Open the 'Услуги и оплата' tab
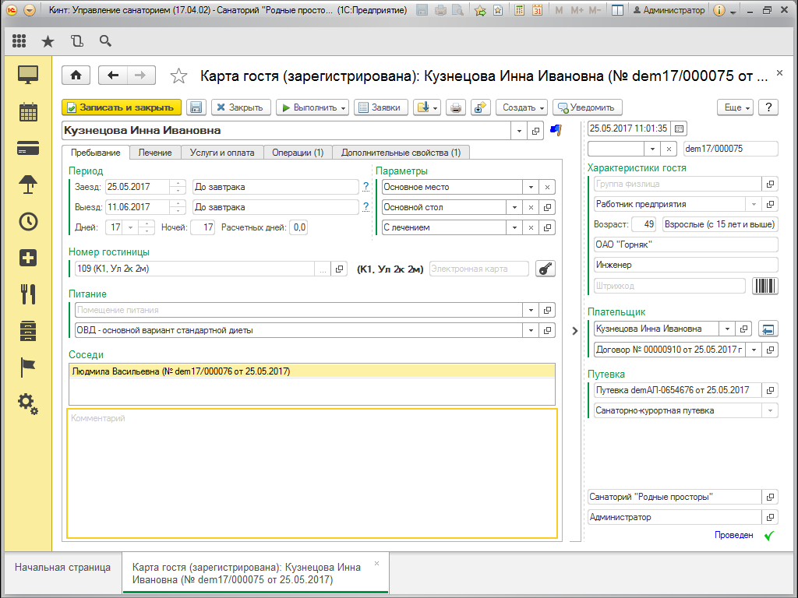The height and width of the screenshot is (598, 798). click(x=222, y=153)
